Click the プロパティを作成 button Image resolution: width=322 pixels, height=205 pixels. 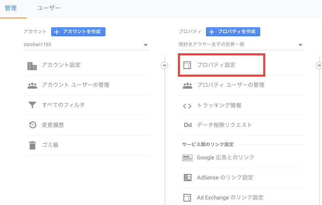(x=233, y=32)
